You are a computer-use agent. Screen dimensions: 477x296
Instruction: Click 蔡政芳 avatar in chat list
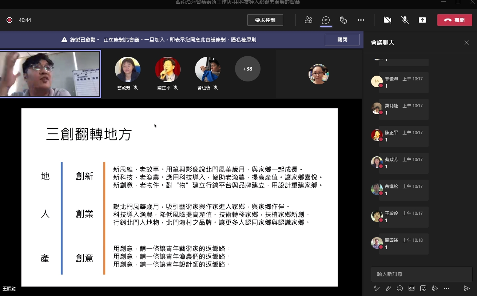(x=377, y=162)
